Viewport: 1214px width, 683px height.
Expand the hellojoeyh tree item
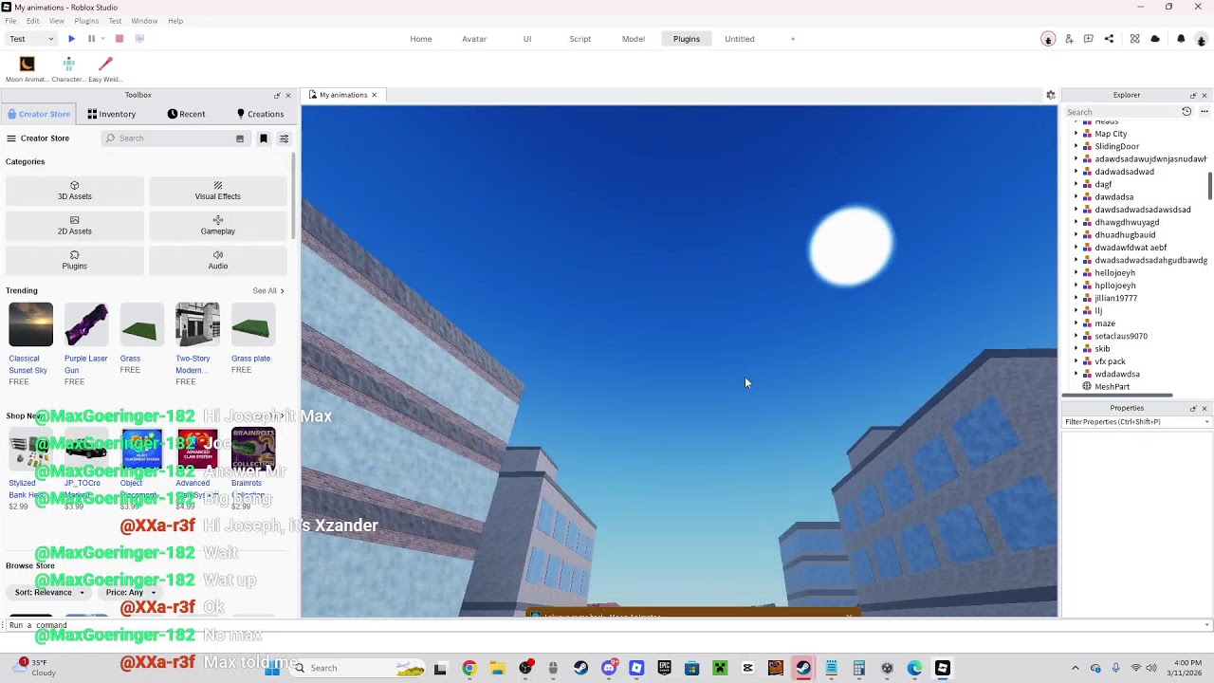[1076, 272]
